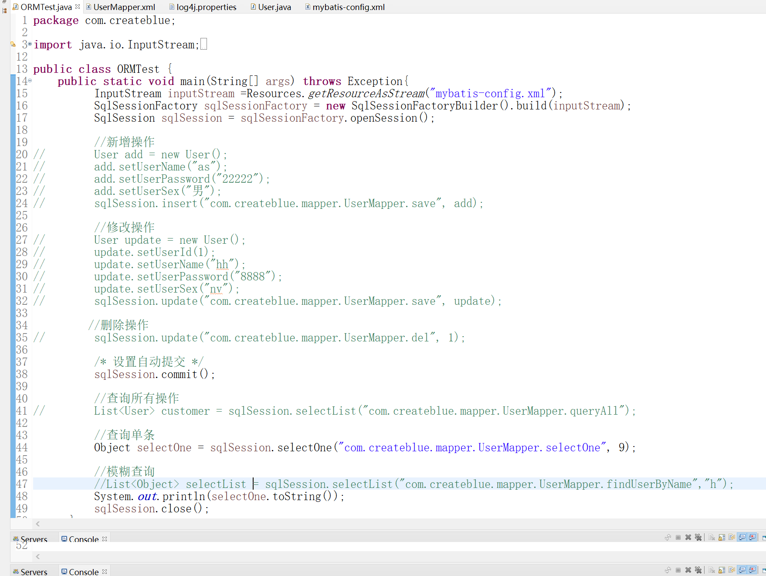Click the "//查询单条" comment line
Screen dimensions: 766x576
pos(124,435)
